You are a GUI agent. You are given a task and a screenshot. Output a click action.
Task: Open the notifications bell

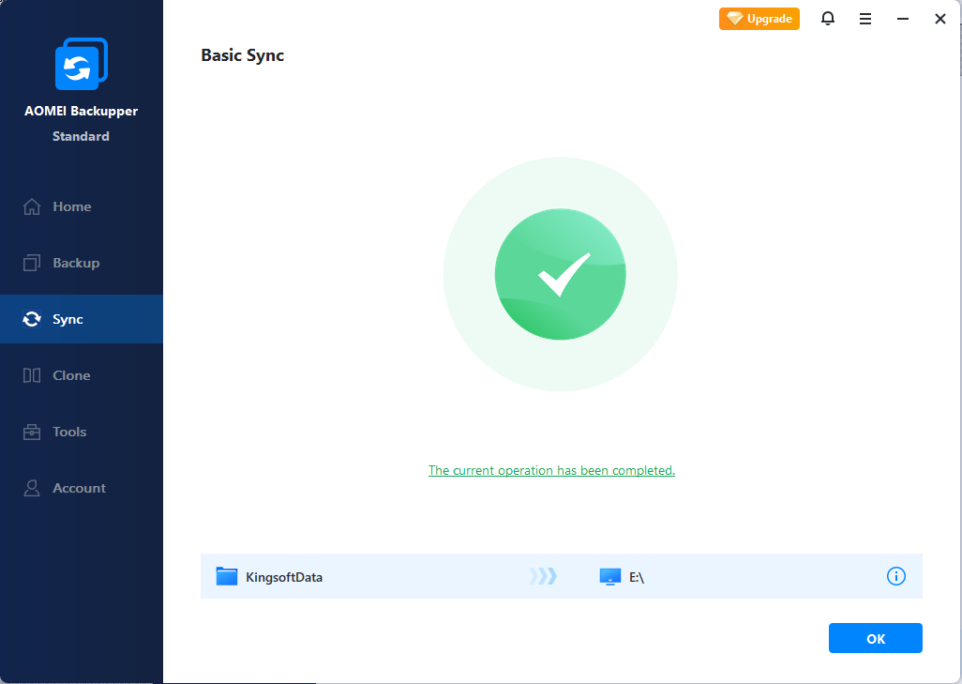(828, 19)
